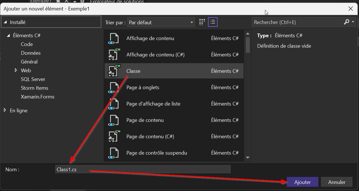The height and width of the screenshot is (191, 359).
Task: Expand the En ligne section
Action: pos(5,111)
